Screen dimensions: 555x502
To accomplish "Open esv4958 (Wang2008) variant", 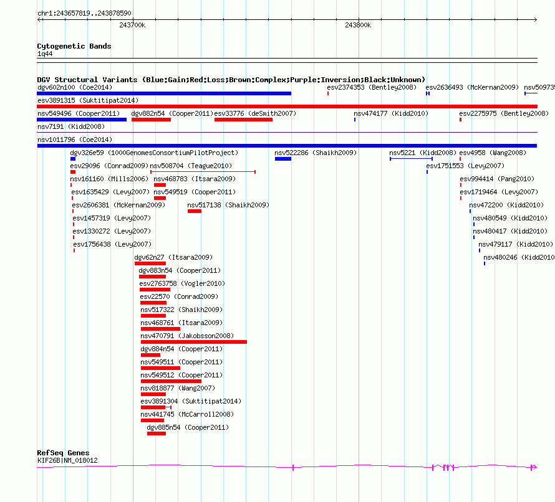I will pyautogui.click(x=493, y=153).
